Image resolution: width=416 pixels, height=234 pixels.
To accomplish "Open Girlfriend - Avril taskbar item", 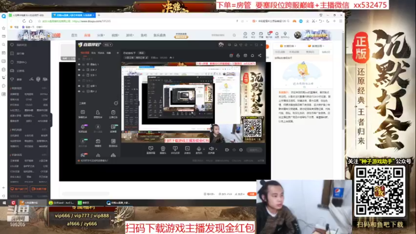I will pyautogui.click(x=61, y=203).
